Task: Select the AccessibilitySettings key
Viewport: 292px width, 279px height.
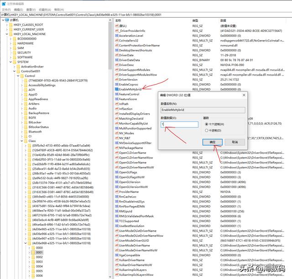Action: click(x=42, y=85)
